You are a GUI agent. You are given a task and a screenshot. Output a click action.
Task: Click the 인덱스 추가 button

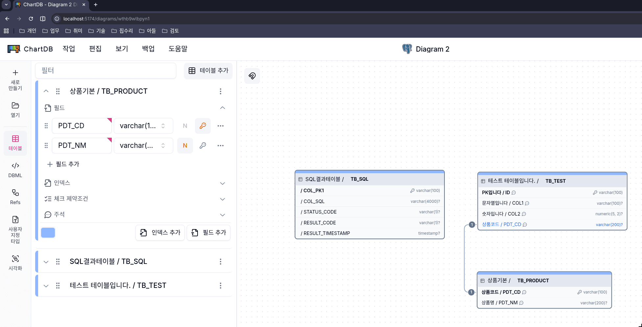point(160,233)
